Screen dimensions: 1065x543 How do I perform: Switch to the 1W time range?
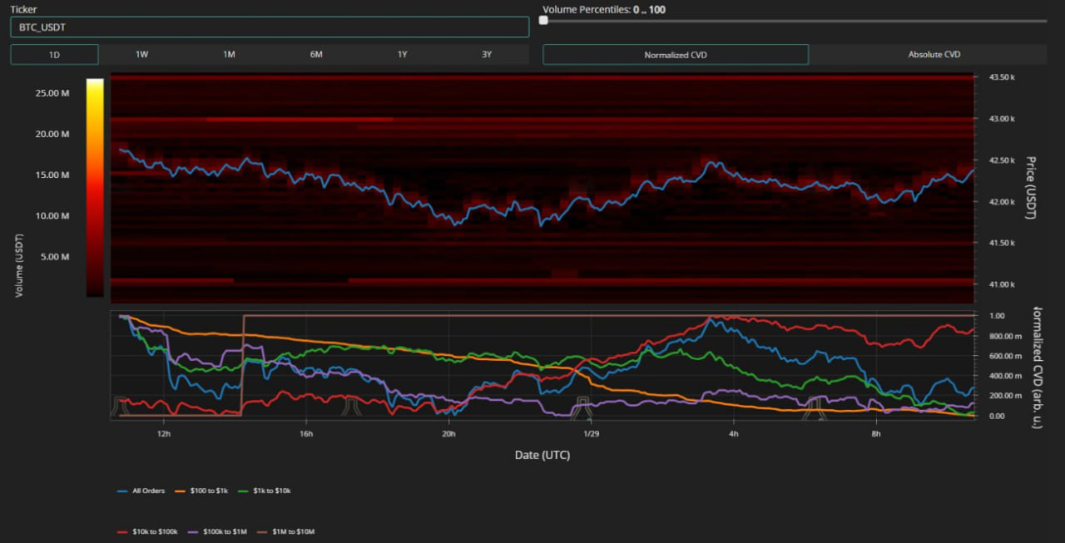tap(142, 54)
